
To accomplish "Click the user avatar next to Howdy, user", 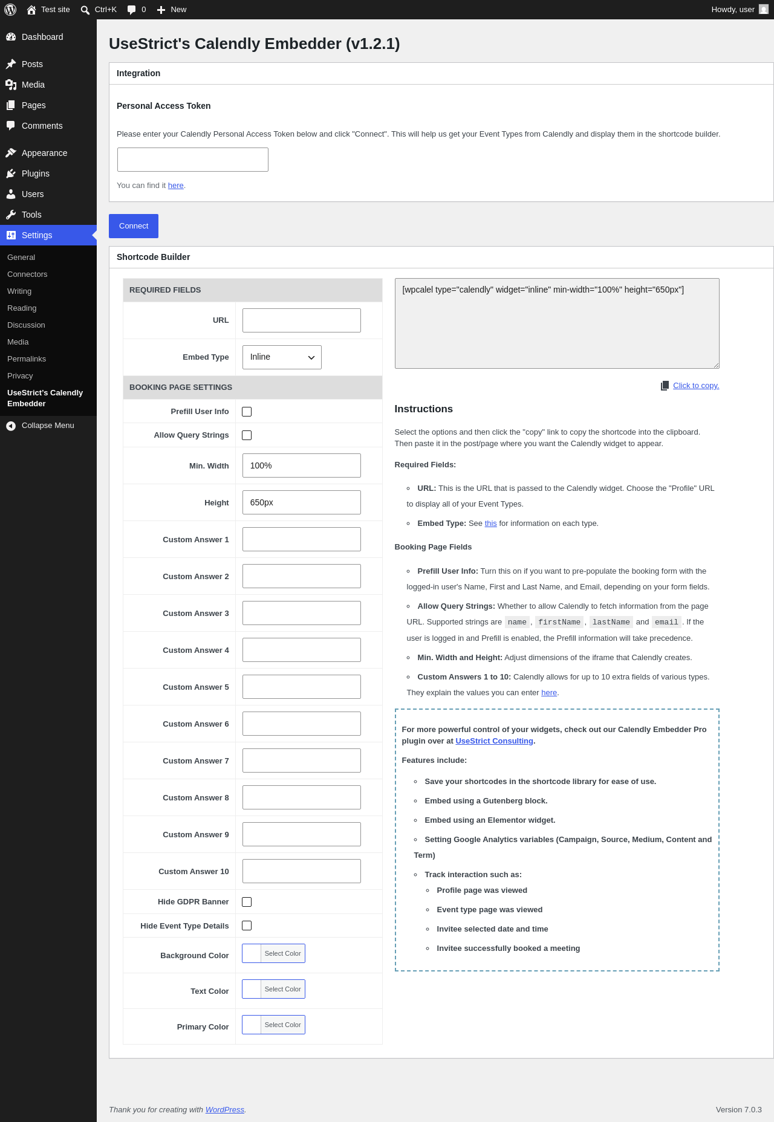I will [764, 10].
